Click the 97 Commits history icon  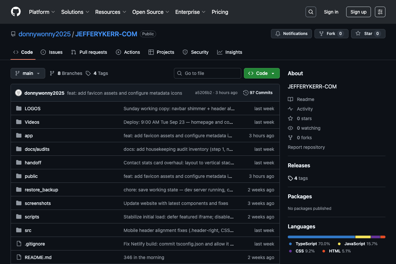[246, 93]
